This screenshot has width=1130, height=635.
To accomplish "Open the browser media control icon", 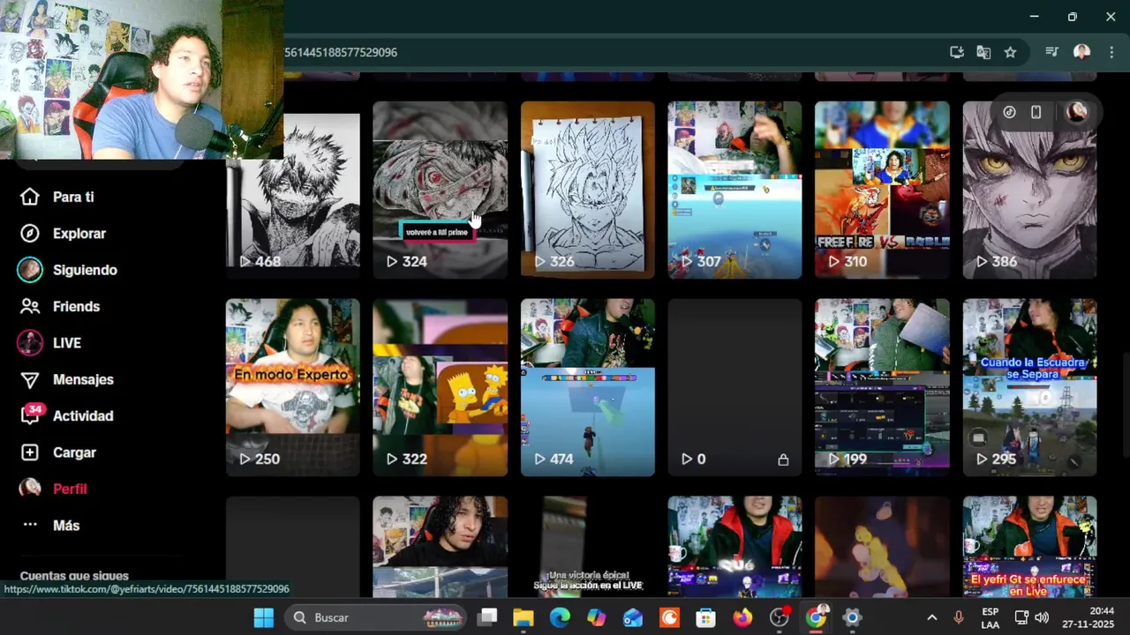I will 1051,52.
